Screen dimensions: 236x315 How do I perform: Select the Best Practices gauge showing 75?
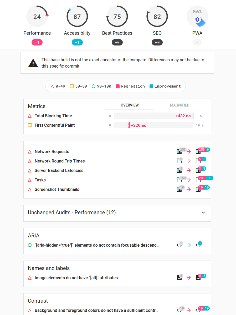tap(117, 16)
